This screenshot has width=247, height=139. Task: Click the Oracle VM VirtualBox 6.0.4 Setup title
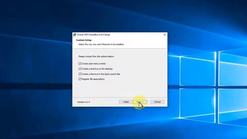coord(93,35)
